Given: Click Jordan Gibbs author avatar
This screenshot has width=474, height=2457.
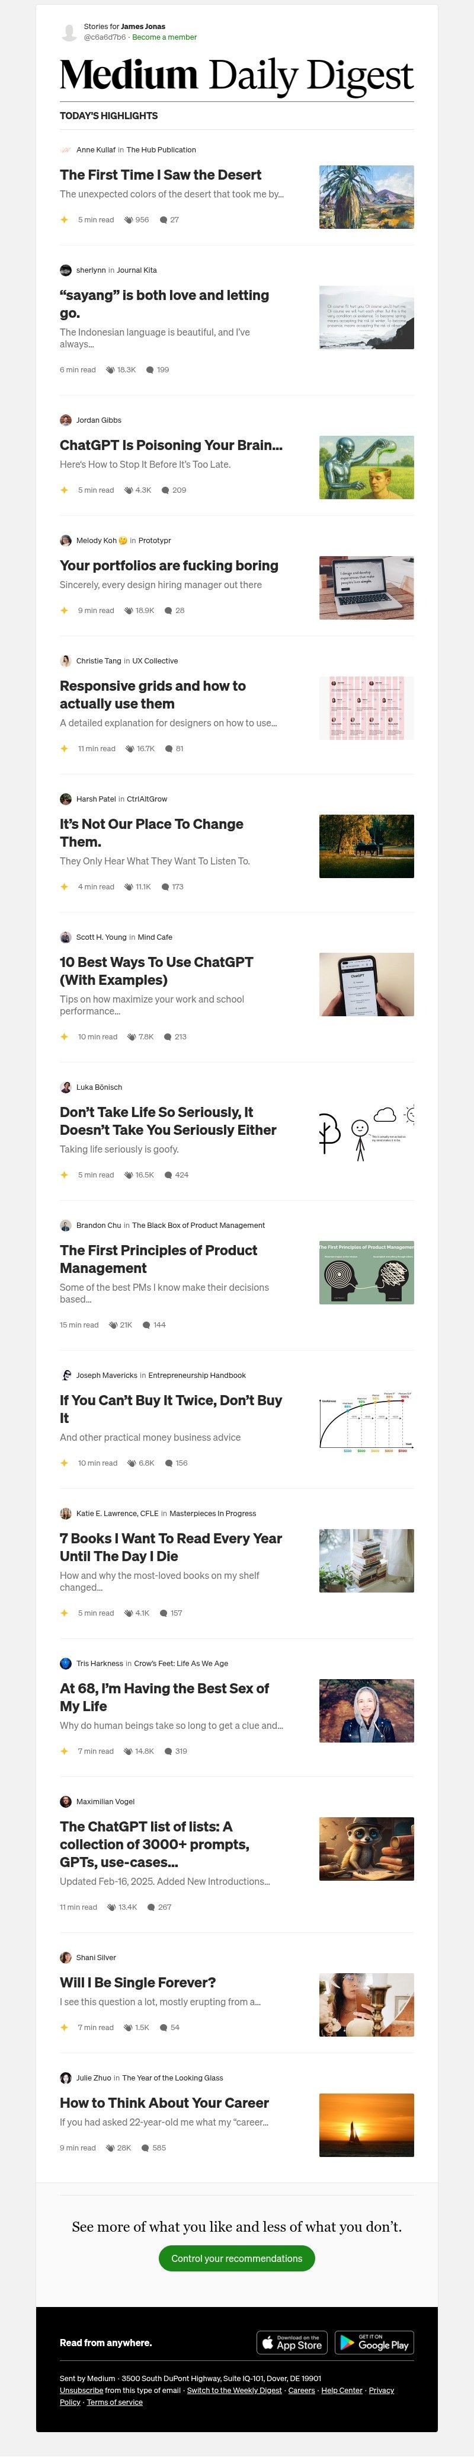Looking at the screenshot, I should coord(66,420).
